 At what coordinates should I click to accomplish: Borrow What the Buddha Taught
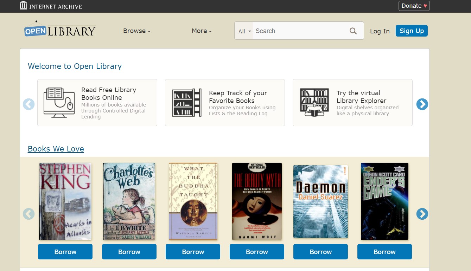click(193, 252)
